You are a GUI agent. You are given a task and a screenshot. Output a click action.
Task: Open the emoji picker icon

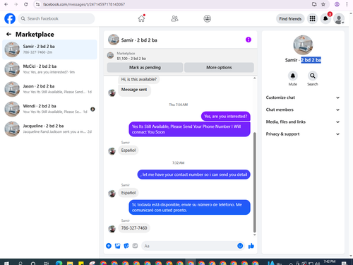[240, 246]
